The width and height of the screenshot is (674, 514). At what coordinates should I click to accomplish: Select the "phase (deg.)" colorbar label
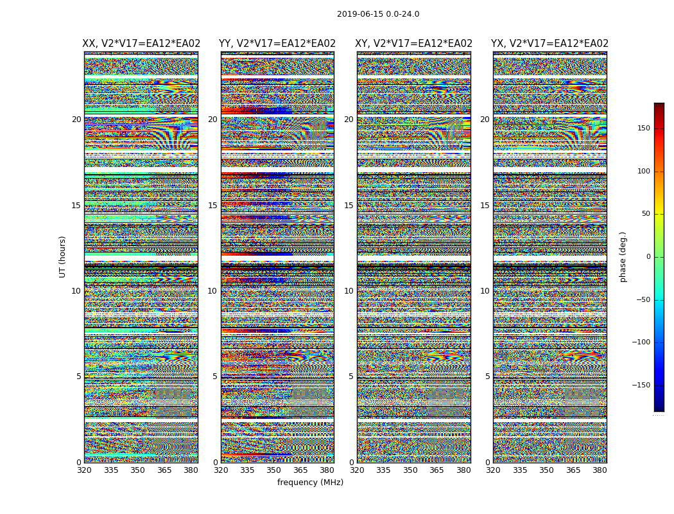623,256
